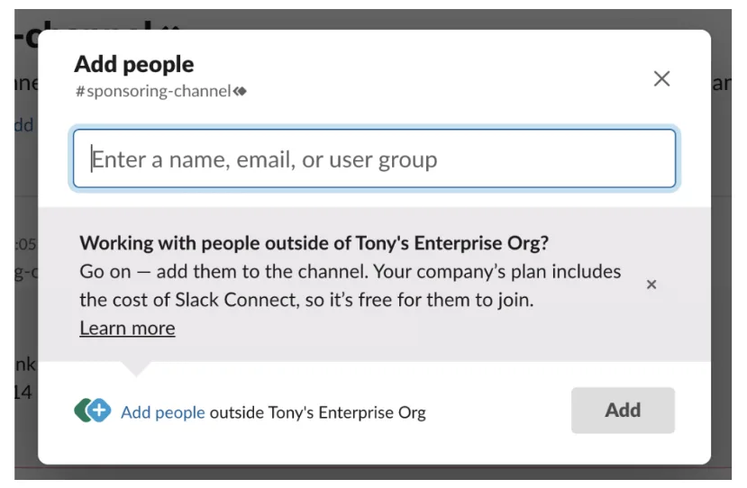Close the Add people dialog
Screen dimensions: 747x488
tap(661, 79)
